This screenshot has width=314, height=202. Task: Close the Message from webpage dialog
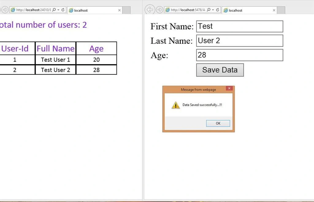coord(229,88)
